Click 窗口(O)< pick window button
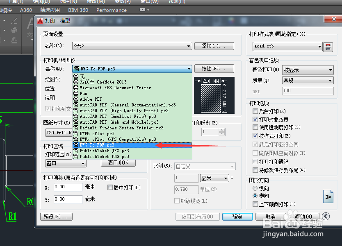This screenshot has width=342, height=246. point(118,162)
